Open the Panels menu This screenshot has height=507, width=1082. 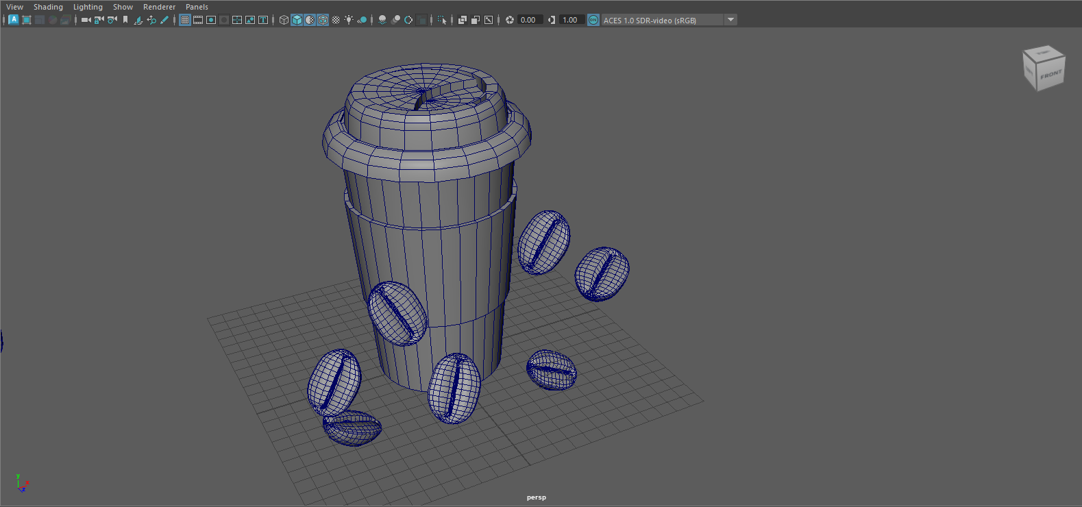pyautogui.click(x=197, y=7)
